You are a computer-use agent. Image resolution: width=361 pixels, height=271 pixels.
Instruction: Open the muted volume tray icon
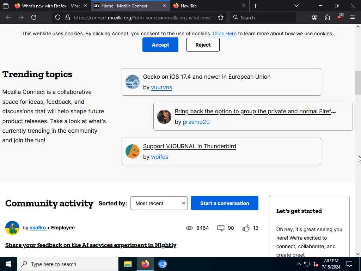click(316, 264)
